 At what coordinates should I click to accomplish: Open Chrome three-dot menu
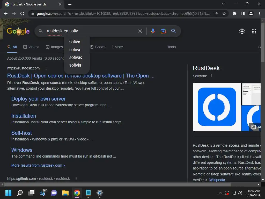[x=259, y=13]
